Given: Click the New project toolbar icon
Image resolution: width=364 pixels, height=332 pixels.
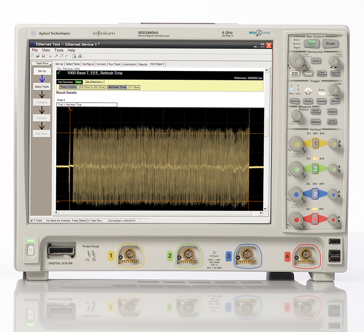Looking at the screenshot, I should pyautogui.click(x=32, y=56).
